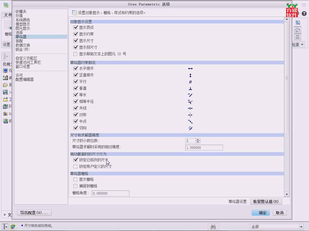The height and width of the screenshot is (231, 309).
Task: Open the 数据交换 category
Action: [23, 45]
